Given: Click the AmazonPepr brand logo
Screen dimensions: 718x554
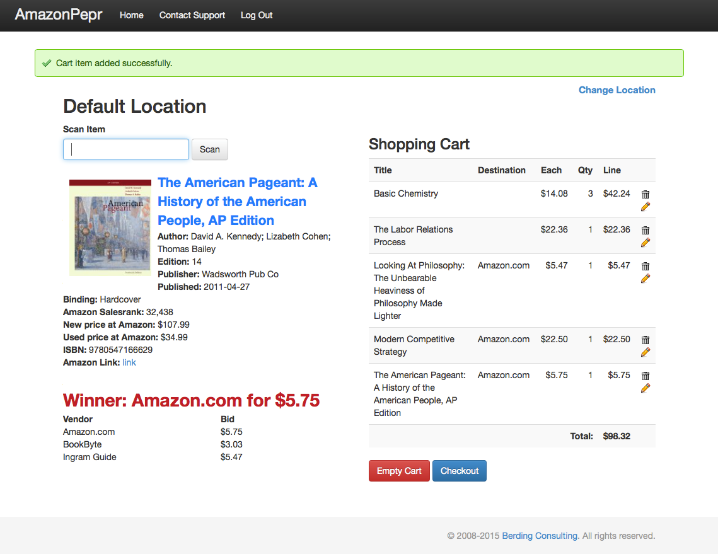Looking at the screenshot, I should (59, 14).
